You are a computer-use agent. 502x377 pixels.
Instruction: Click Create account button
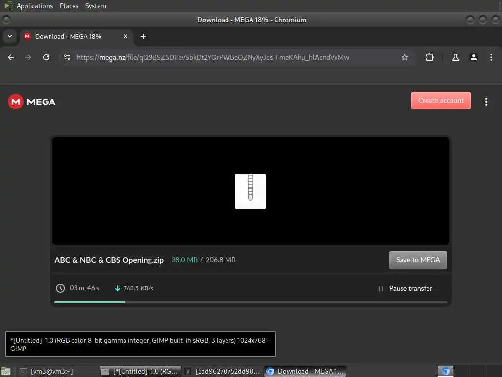(x=441, y=100)
